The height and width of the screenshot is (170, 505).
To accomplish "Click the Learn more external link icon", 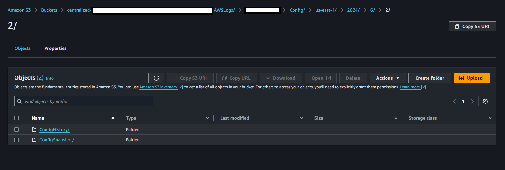I will tap(423, 87).
